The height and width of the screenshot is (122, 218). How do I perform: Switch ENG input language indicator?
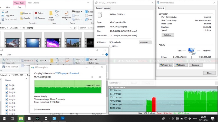(x=195, y=118)
